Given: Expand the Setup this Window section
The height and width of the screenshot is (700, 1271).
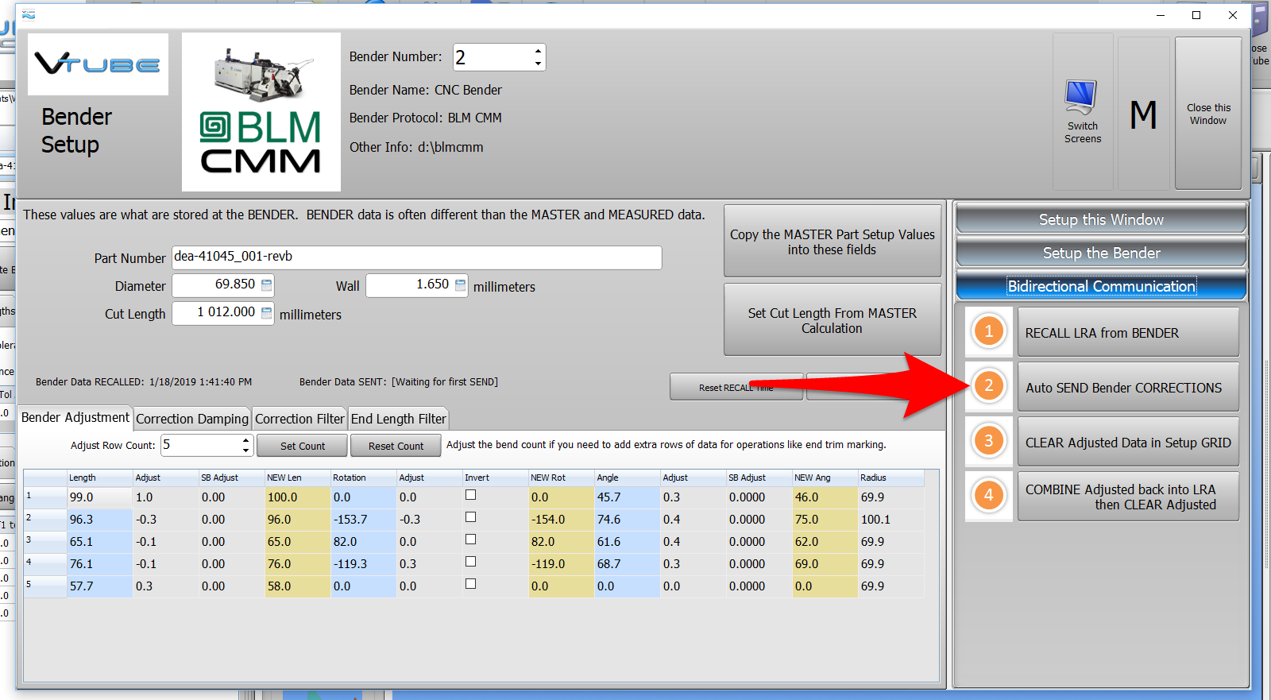Looking at the screenshot, I should tap(1100, 219).
